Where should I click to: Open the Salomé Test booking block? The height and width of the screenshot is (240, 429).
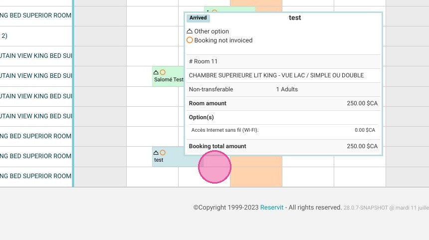click(168, 76)
